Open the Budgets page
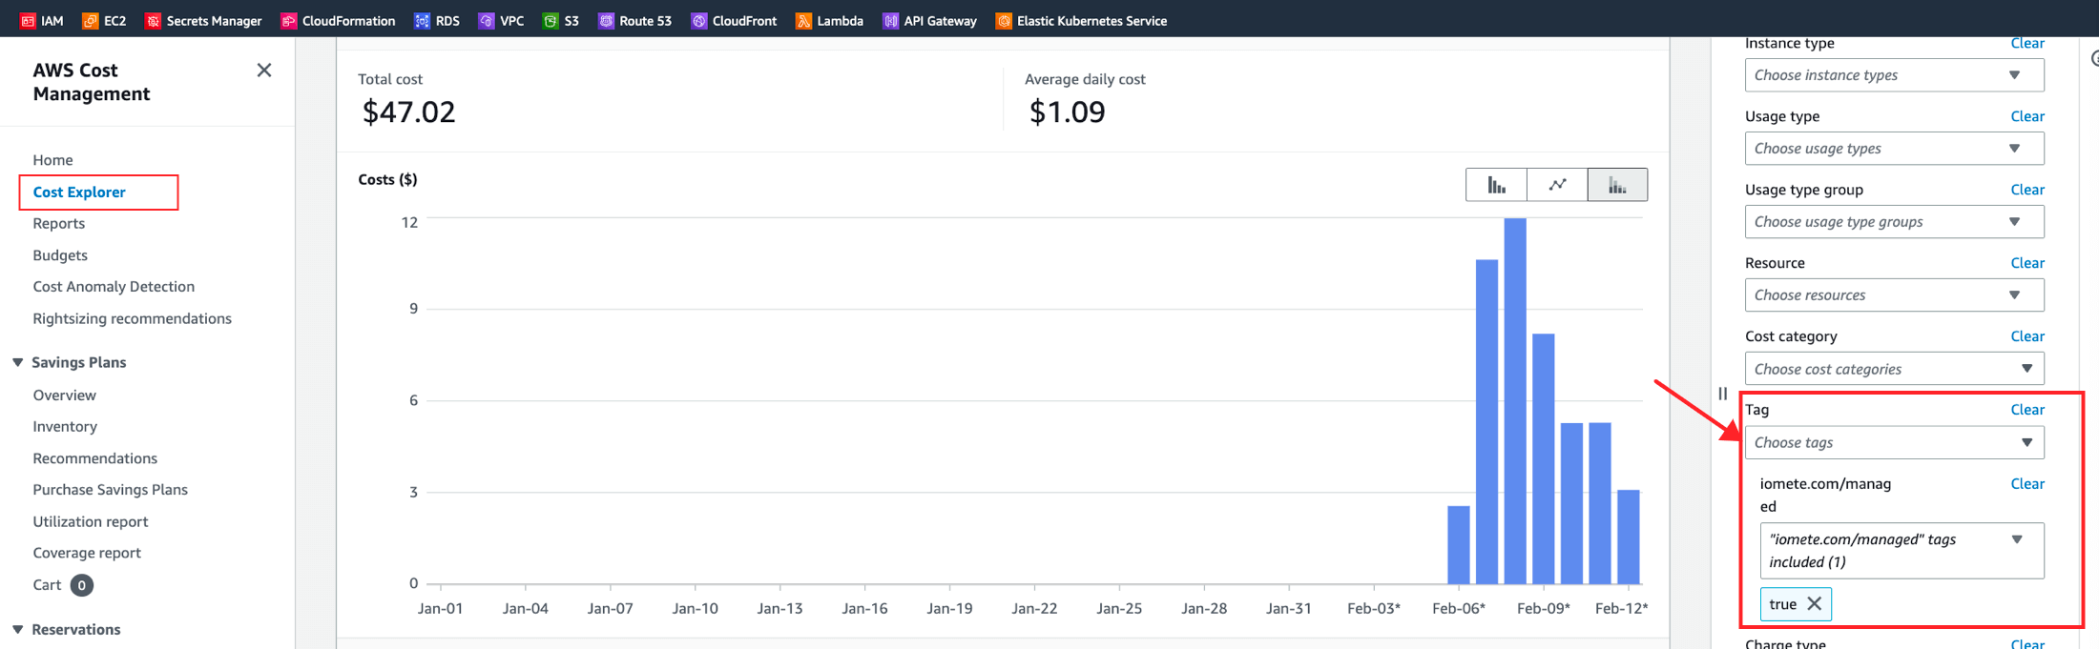This screenshot has width=2099, height=649. point(60,255)
